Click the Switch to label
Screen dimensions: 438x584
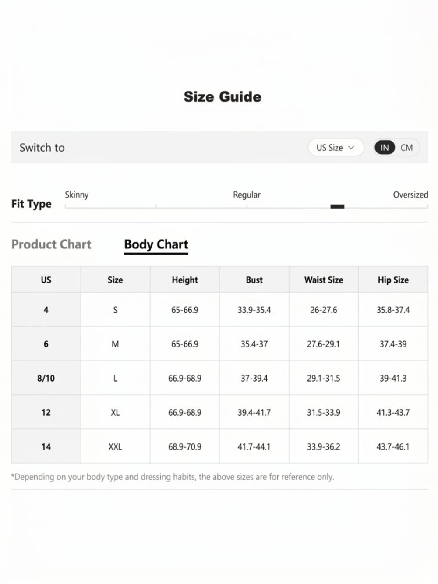42,148
